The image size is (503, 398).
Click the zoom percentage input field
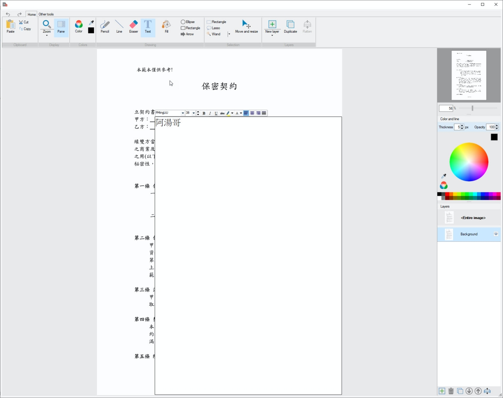pyautogui.click(x=446, y=108)
